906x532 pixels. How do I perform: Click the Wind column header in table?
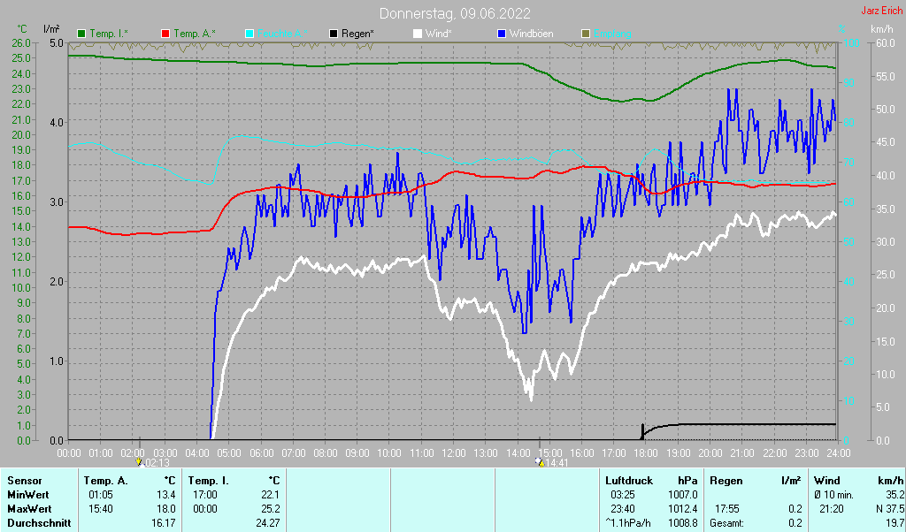click(828, 480)
